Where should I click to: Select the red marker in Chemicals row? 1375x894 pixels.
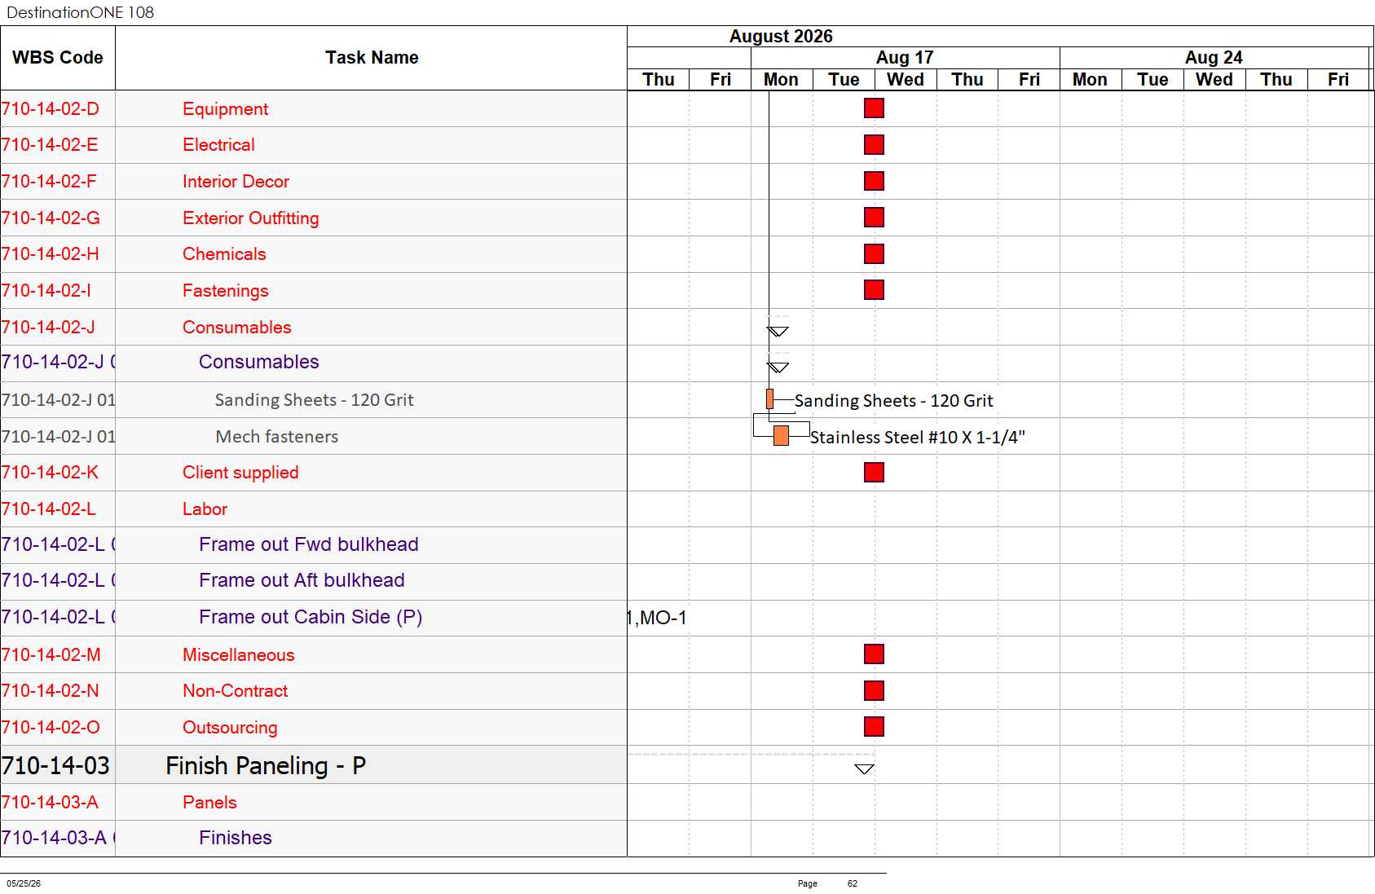[x=874, y=254]
